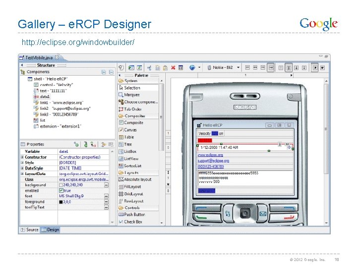Select the Selection tool in Palette
The image size is (357, 267).
130,88
